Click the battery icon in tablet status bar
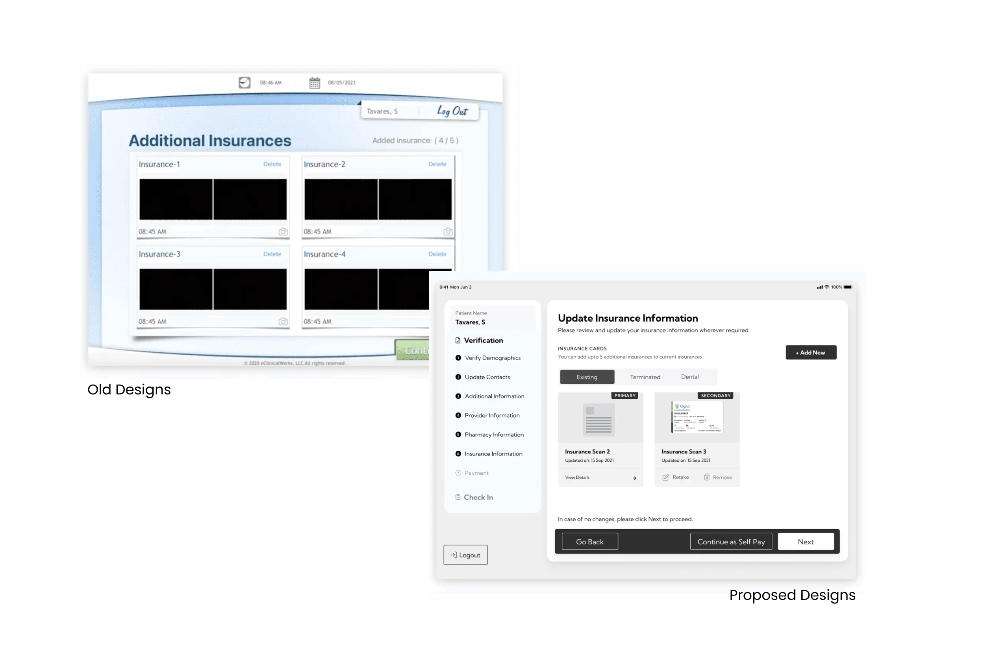The image size is (1008, 655). [x=848, y=287]
